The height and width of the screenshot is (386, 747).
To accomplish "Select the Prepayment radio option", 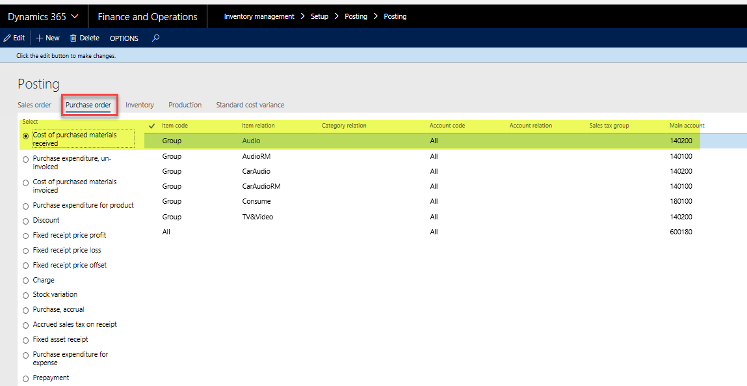I will click(x=26, y=379).
